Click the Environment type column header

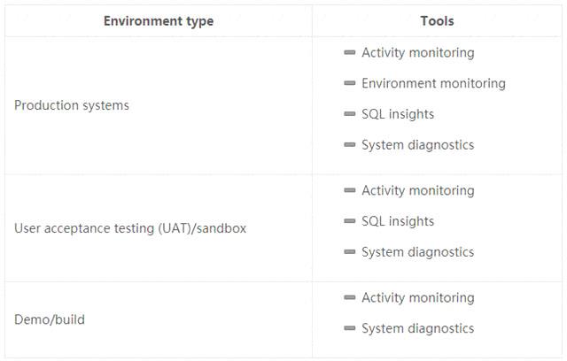coord(159,21)
